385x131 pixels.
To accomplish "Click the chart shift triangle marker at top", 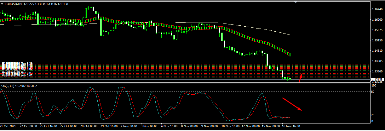I will pos(296,2).
